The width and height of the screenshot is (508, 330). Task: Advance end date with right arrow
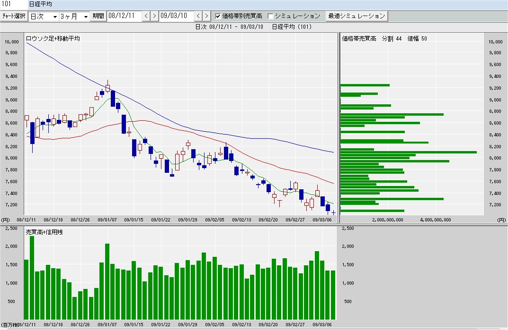click(206, 16)
